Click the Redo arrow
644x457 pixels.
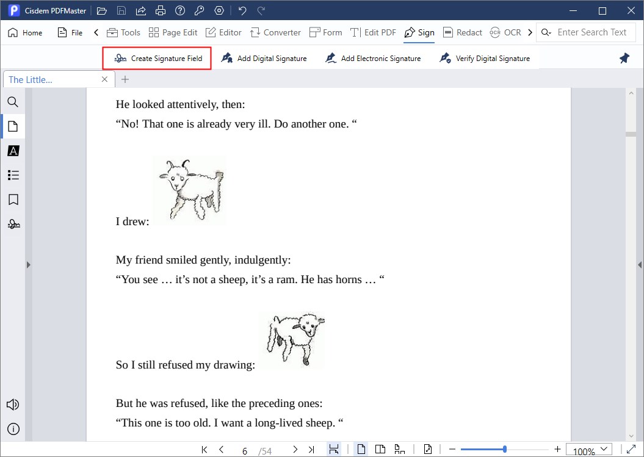[261, 10]
